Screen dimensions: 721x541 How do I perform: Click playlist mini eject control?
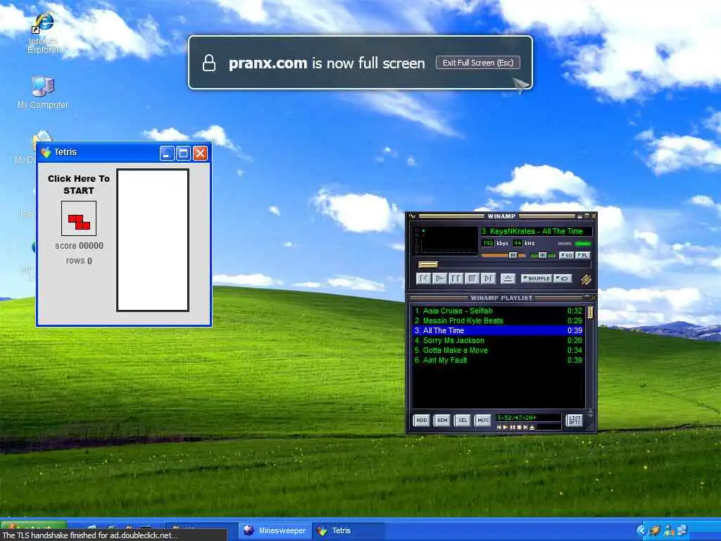[532, 428]
